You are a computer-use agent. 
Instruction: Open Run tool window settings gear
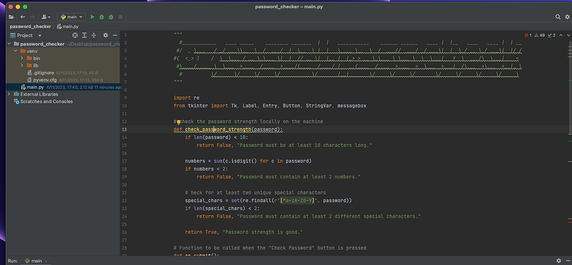(558, 261)
